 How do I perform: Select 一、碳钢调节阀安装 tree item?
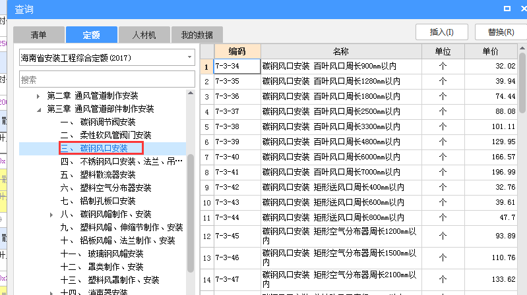[98, 122]
